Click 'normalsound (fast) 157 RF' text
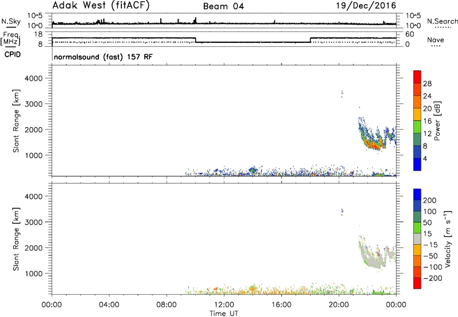458x317 pixels. click(103, 57)
